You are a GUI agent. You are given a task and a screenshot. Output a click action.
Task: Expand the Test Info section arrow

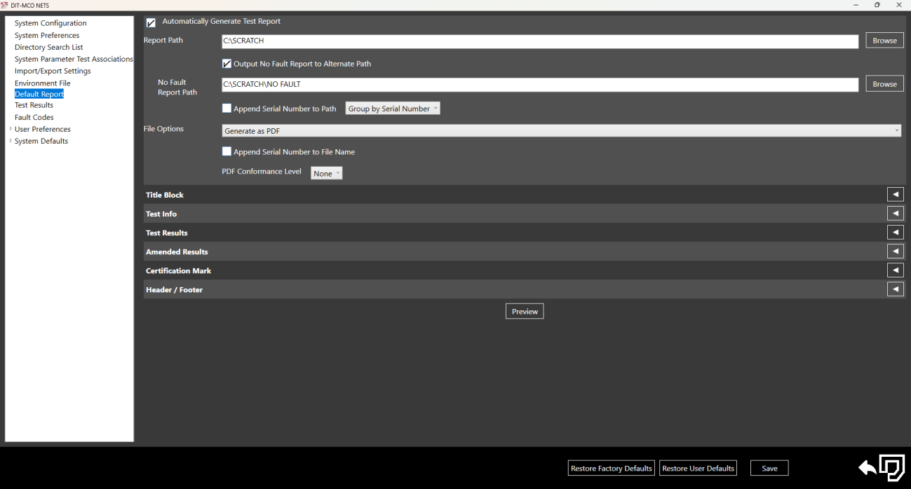coord(896,214)
